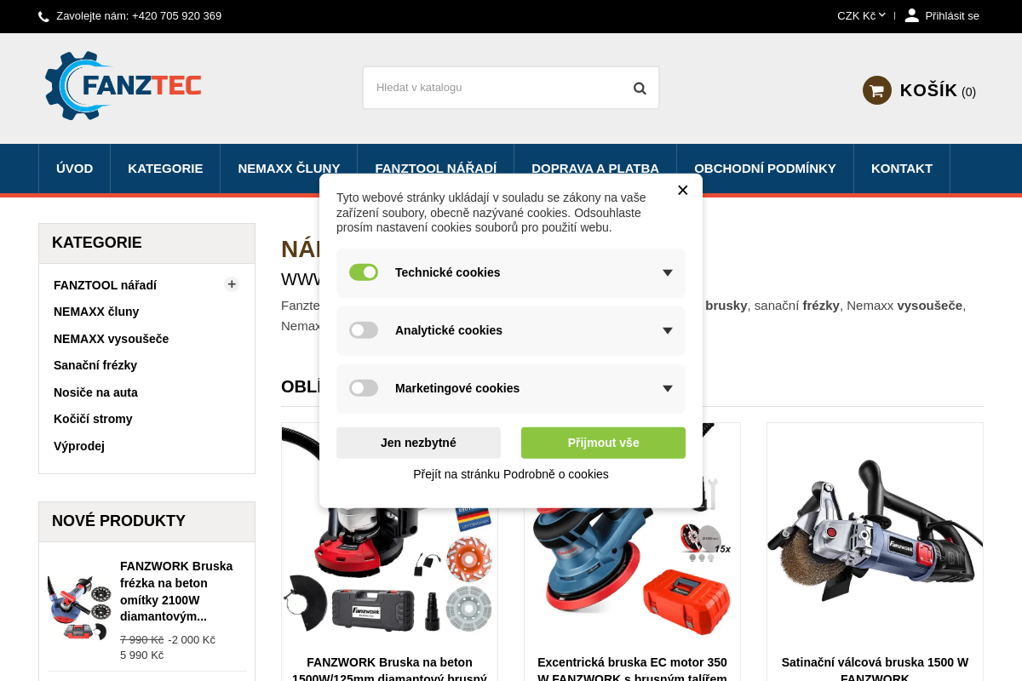This screenshot has width=1022, height=681.
Task: Toggle the Technické cookies switch
Action: [364, 272]
